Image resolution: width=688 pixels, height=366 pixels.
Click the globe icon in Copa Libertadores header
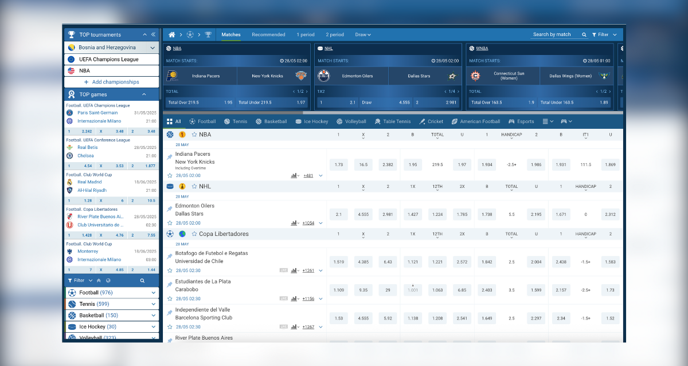[x=182, y=234]
